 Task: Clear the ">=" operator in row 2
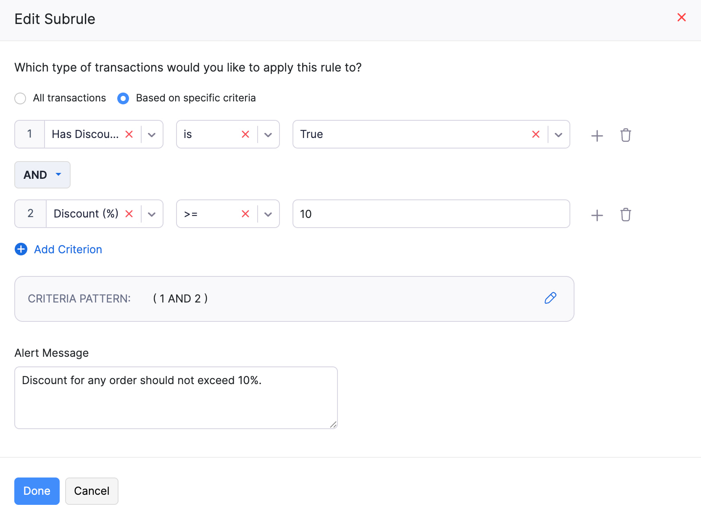pos(245,214)
